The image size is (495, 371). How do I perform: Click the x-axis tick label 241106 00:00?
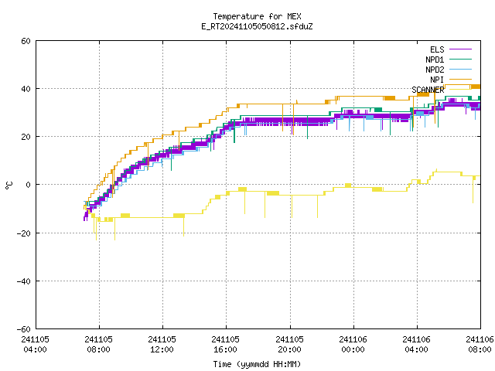(x=353, y=344)
